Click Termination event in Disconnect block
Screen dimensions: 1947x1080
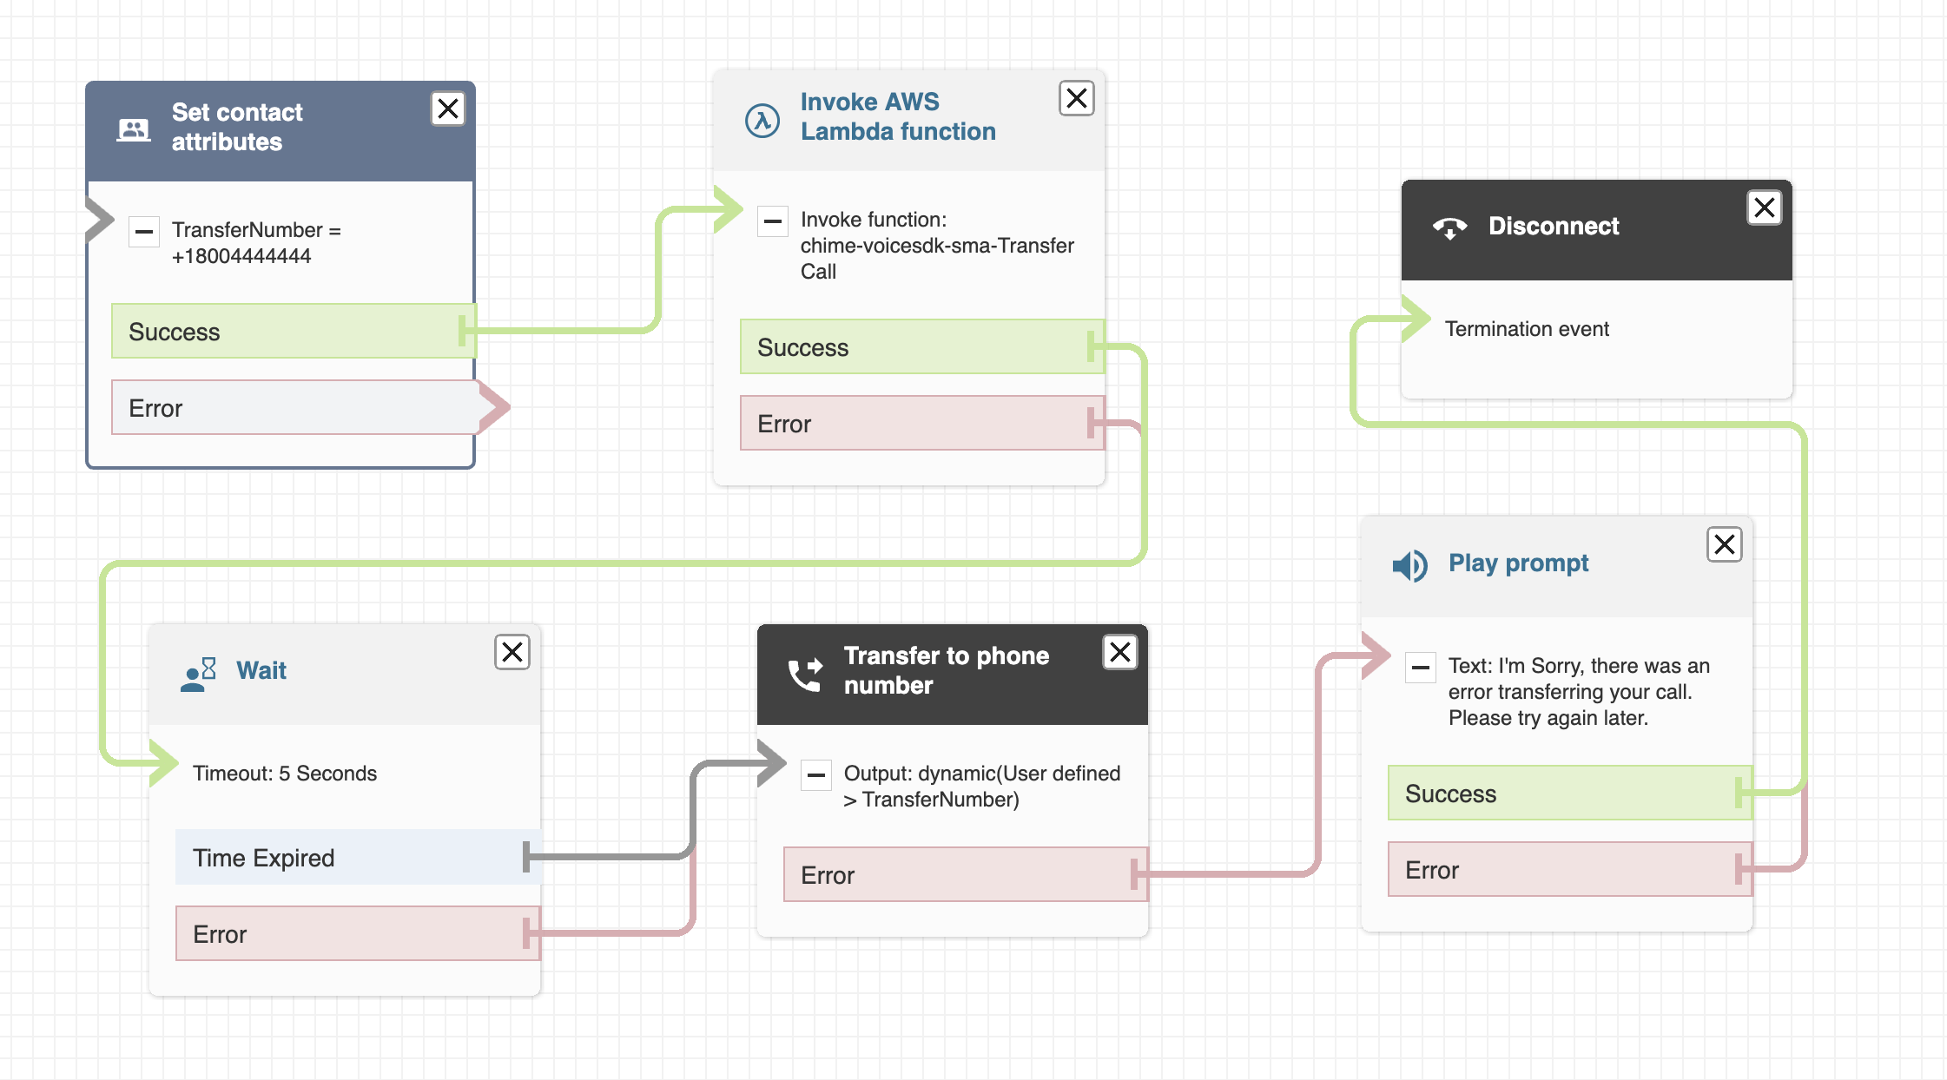tap(1526, 329)
